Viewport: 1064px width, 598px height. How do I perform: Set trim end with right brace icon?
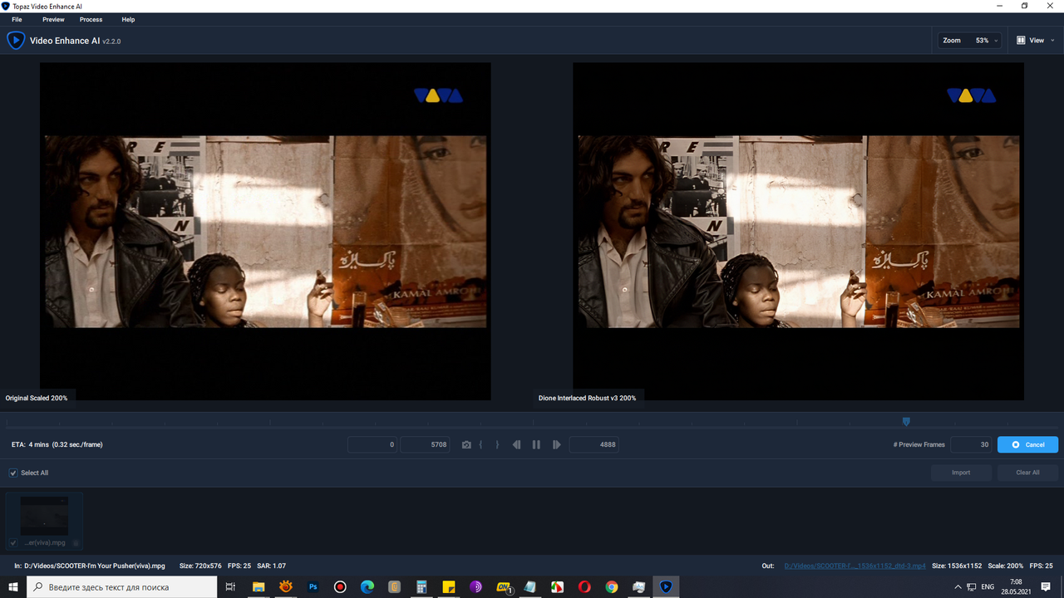(497, 445)
